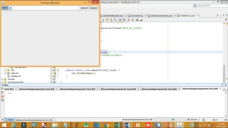Switch to the LookAndFeelExample.java editor tab
The image size is (228, 128).
(x=113, y=16)
